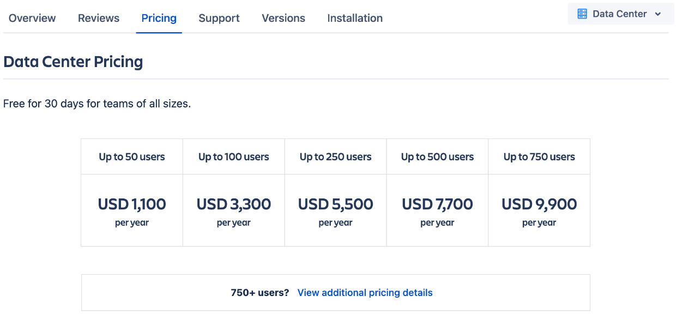
Task: Click the USD 9,900 per year price
Action: tap(539, 210)
